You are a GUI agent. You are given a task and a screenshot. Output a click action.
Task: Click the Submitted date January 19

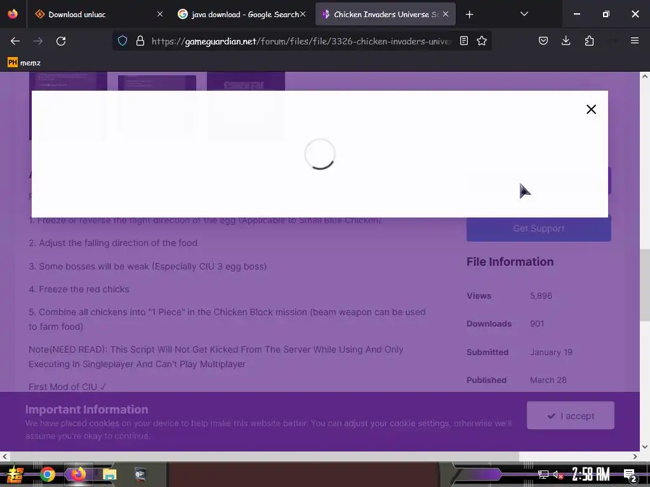[x=551, y=352]
